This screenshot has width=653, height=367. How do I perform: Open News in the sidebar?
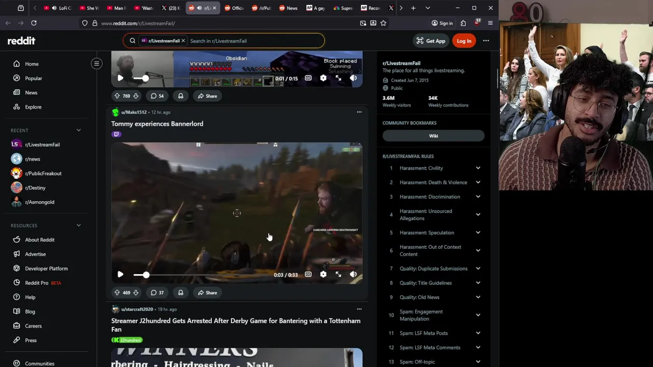(31, 92)
